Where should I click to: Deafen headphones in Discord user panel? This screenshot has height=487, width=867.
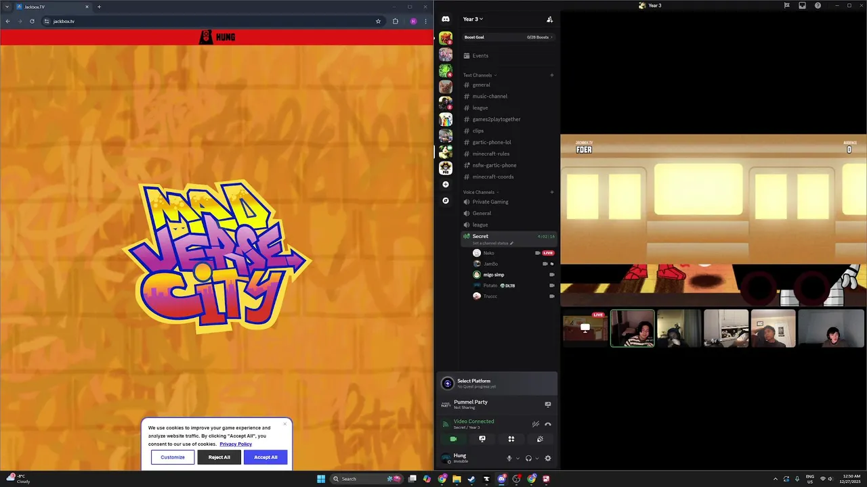pos(528,458)
